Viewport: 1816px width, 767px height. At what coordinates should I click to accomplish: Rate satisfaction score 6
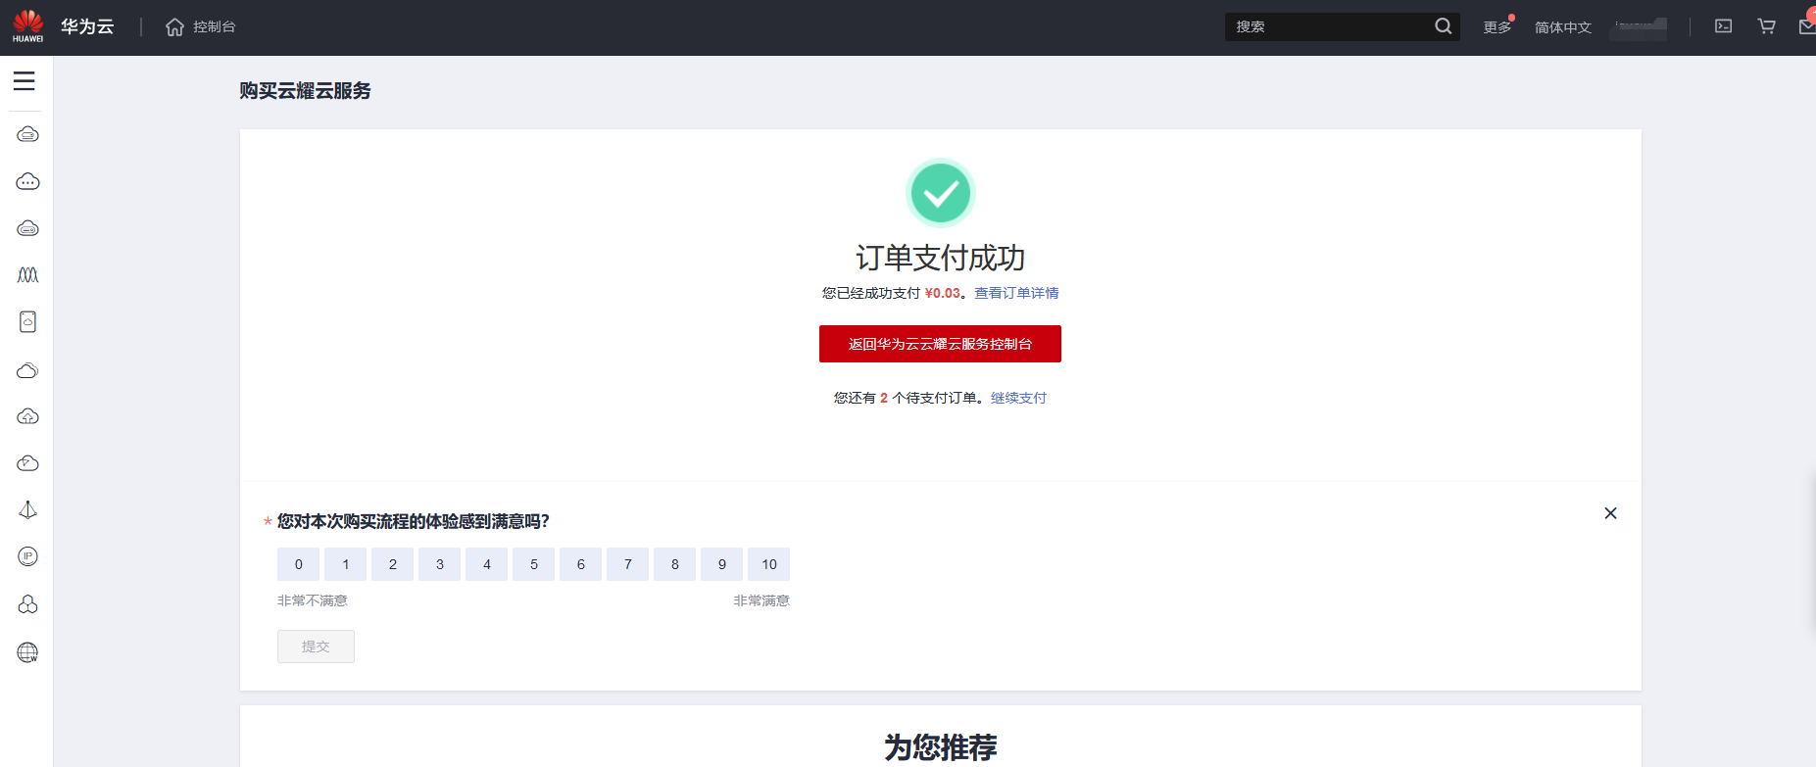tap(581, 564)
